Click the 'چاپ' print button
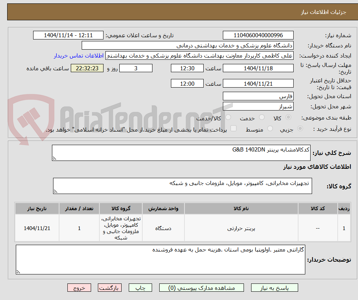Image resolution: width=358 pixels, height=300 pixels. point(140,288)
